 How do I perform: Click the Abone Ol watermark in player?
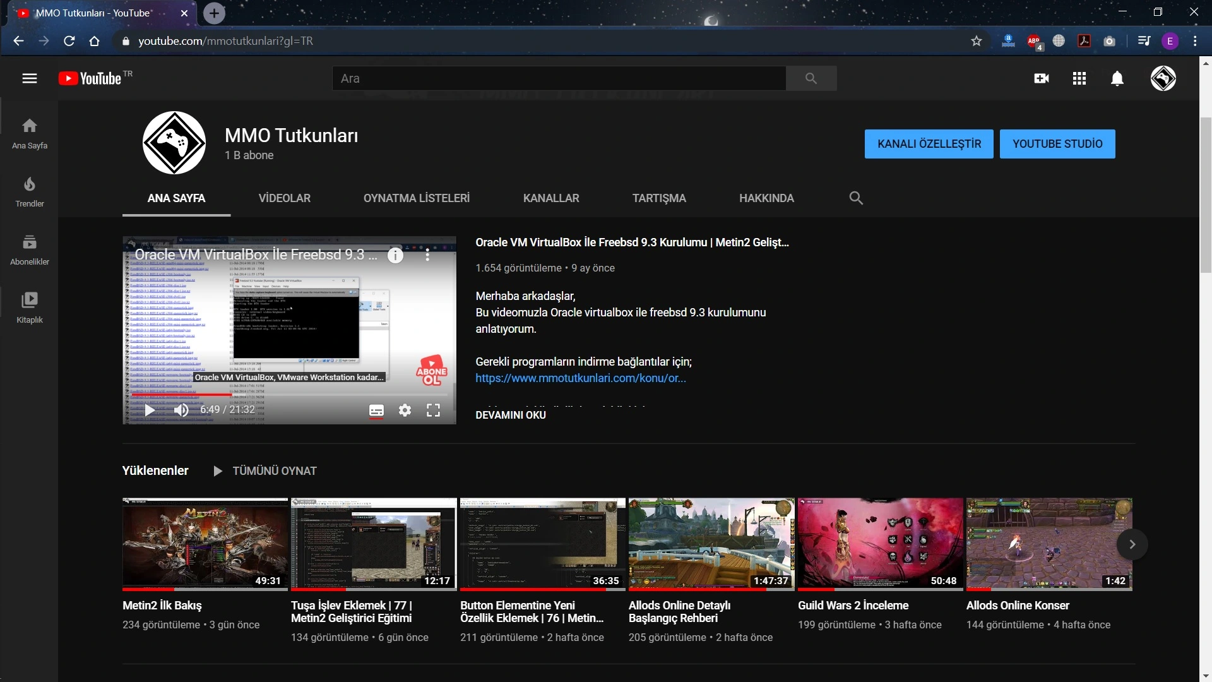point(432,371)
